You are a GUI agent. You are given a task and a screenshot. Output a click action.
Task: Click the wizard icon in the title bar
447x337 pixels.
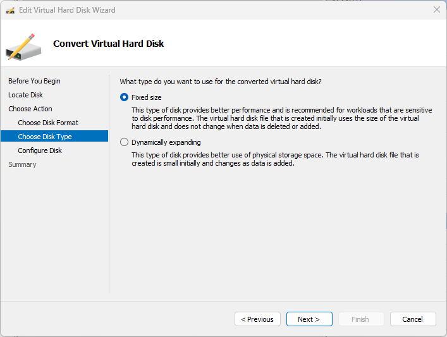[11, 10]
